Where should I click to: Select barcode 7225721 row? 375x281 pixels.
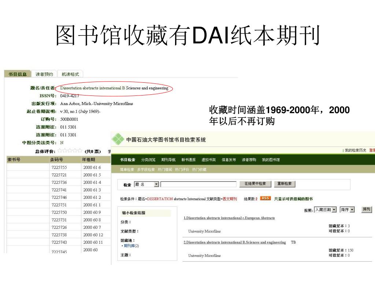tap(59, 175)
